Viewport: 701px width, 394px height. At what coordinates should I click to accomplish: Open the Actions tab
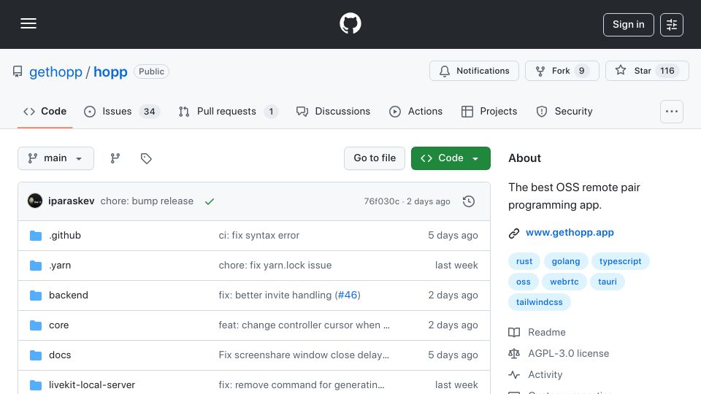(415, 111)
